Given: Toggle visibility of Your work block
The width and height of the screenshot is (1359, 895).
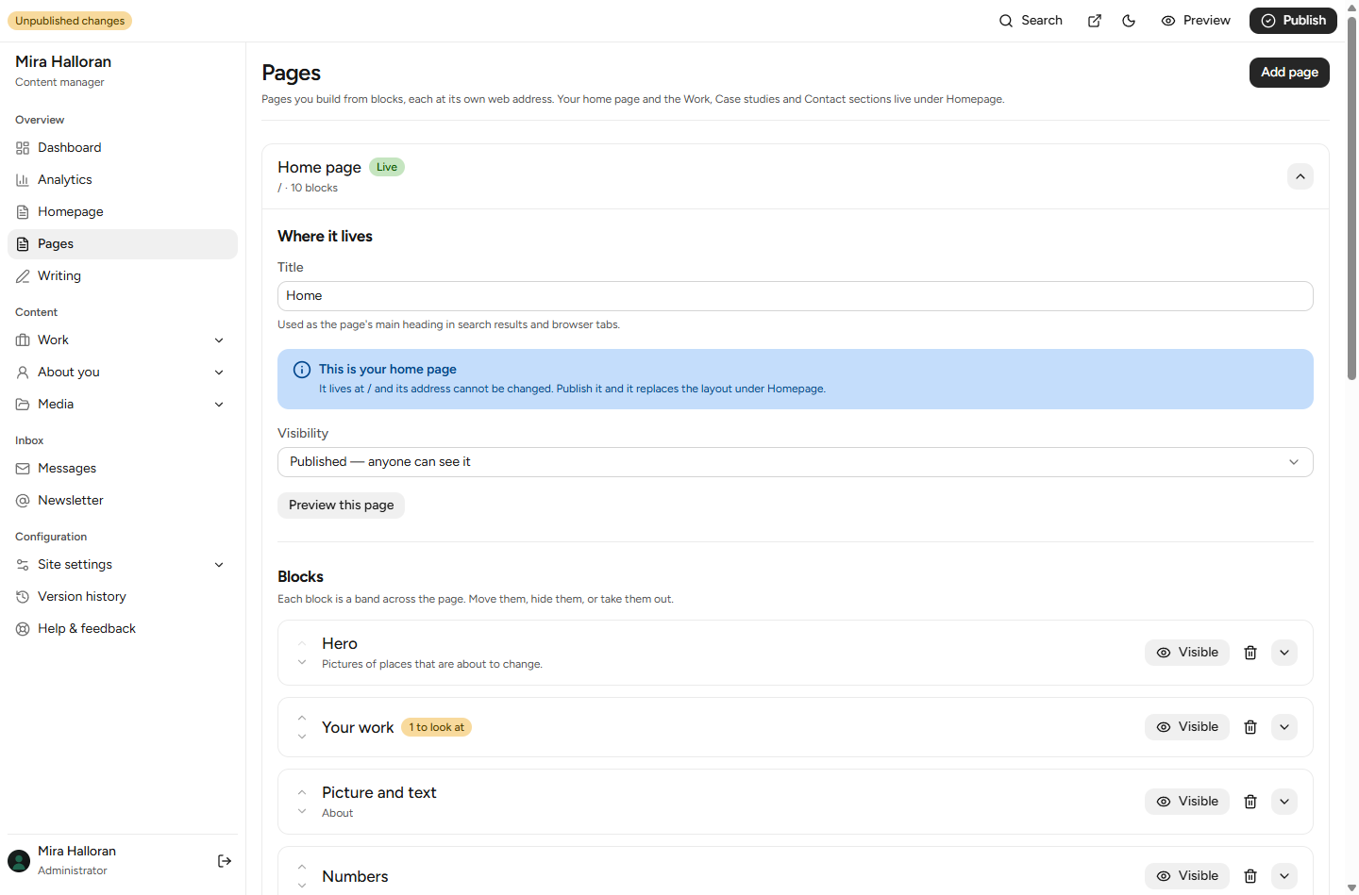Looking at the screenshot, I should (x=1187, y=727).
